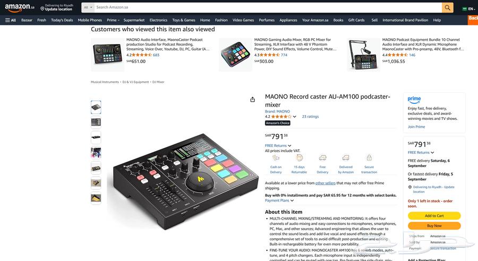This screenshot has width=478, height=261.
Task: Click the Search Amazon.sa input field
Action: (268, 7)
